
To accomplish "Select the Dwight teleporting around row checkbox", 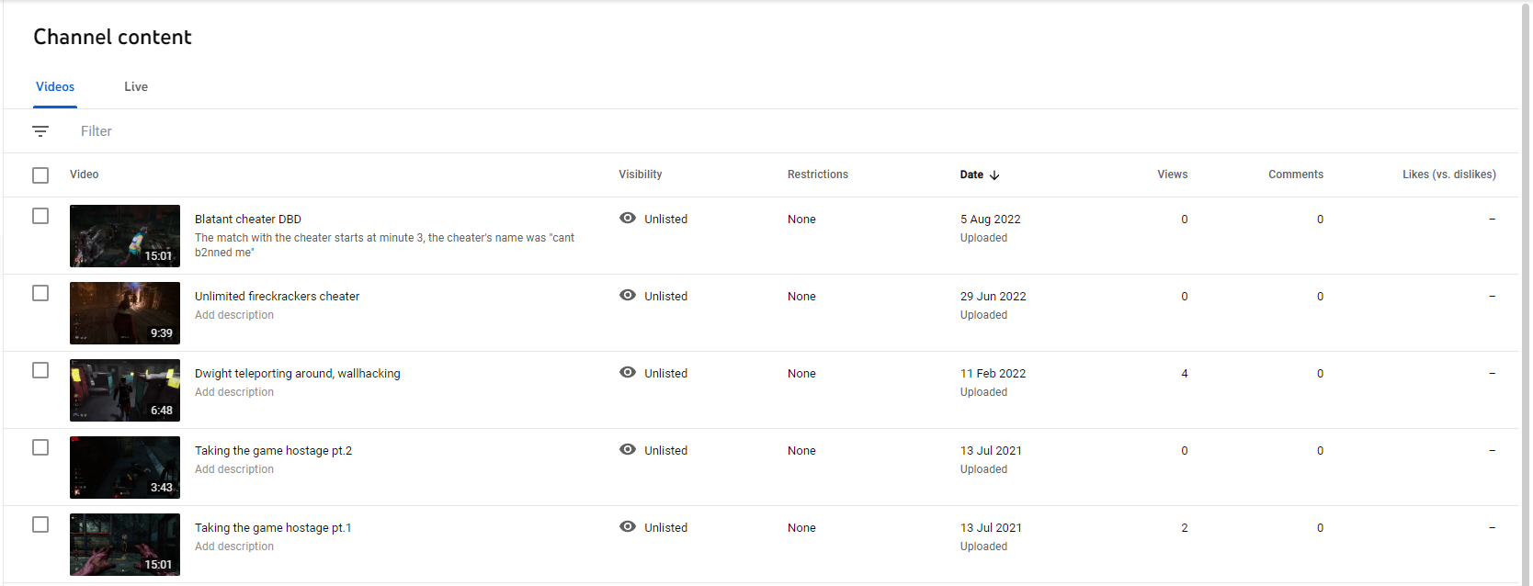I will [40, 370].
